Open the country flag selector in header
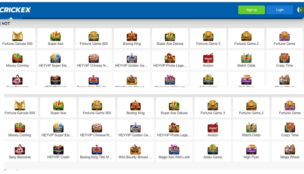 click(x=301, y=10)
